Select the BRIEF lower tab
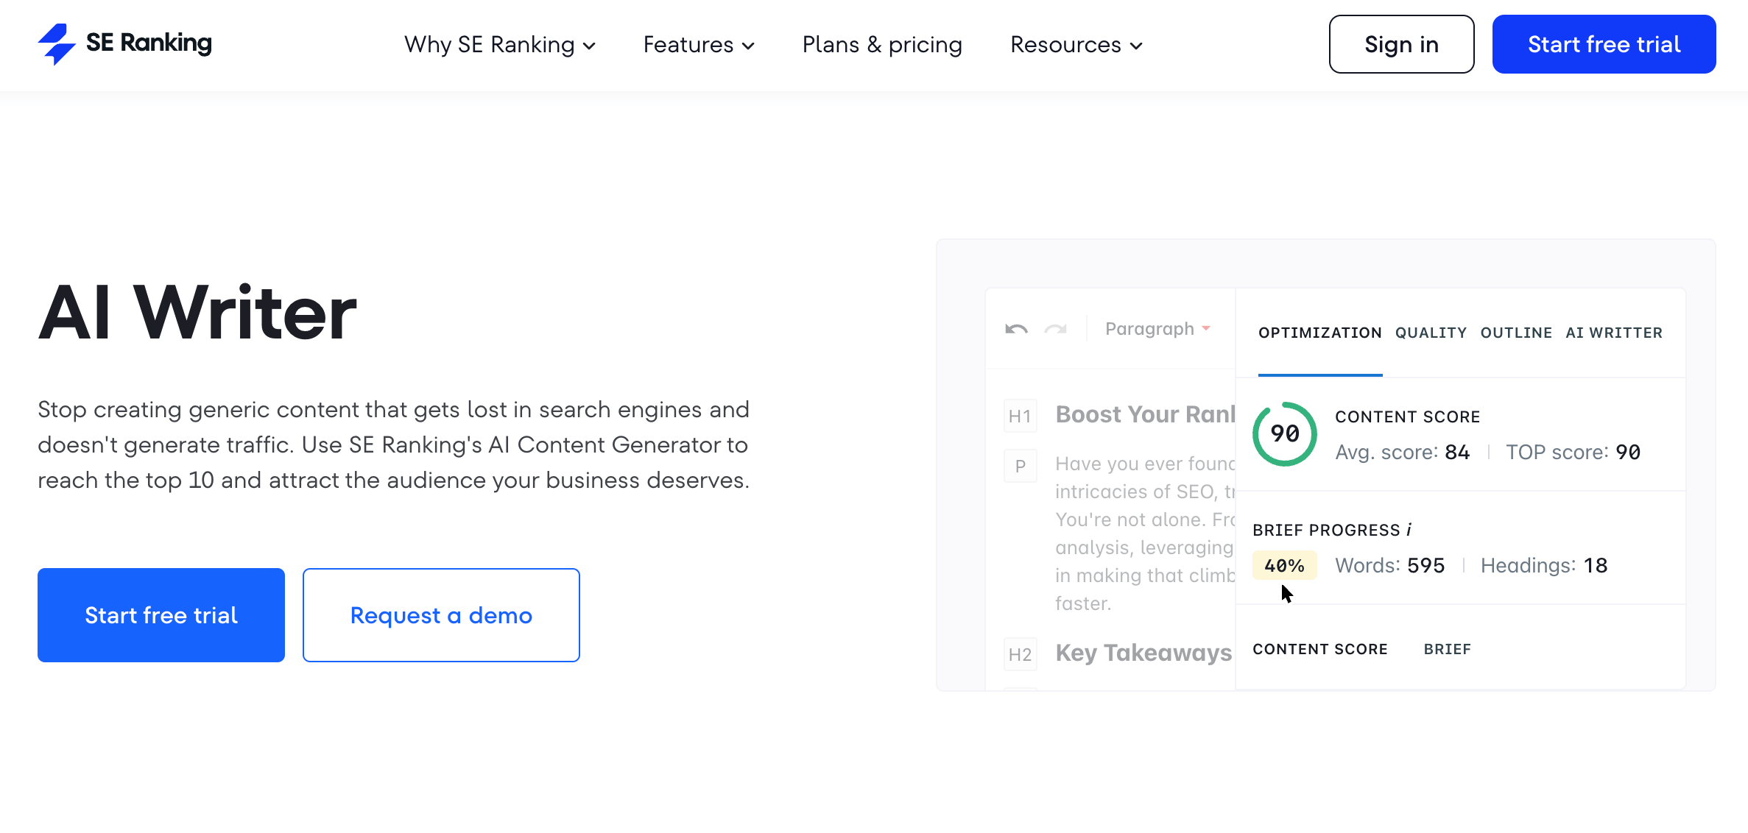 tap(1447, 649)
